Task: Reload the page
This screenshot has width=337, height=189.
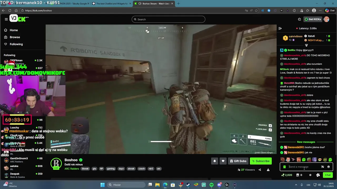Action: [x=10, y=10]
